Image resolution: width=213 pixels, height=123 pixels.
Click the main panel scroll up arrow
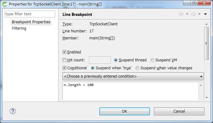click(207, 24)
